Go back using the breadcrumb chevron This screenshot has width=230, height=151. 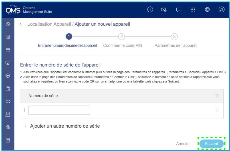pos(21,24)
